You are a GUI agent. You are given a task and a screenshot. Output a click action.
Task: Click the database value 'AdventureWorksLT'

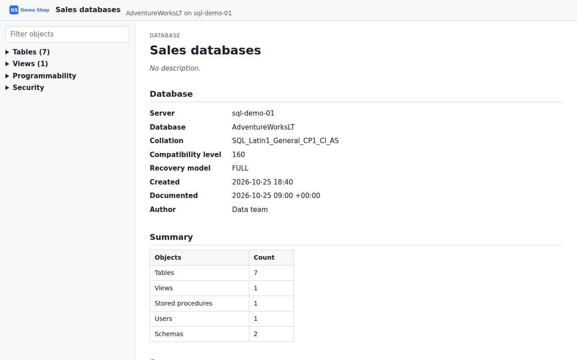[x=263, y=127]
